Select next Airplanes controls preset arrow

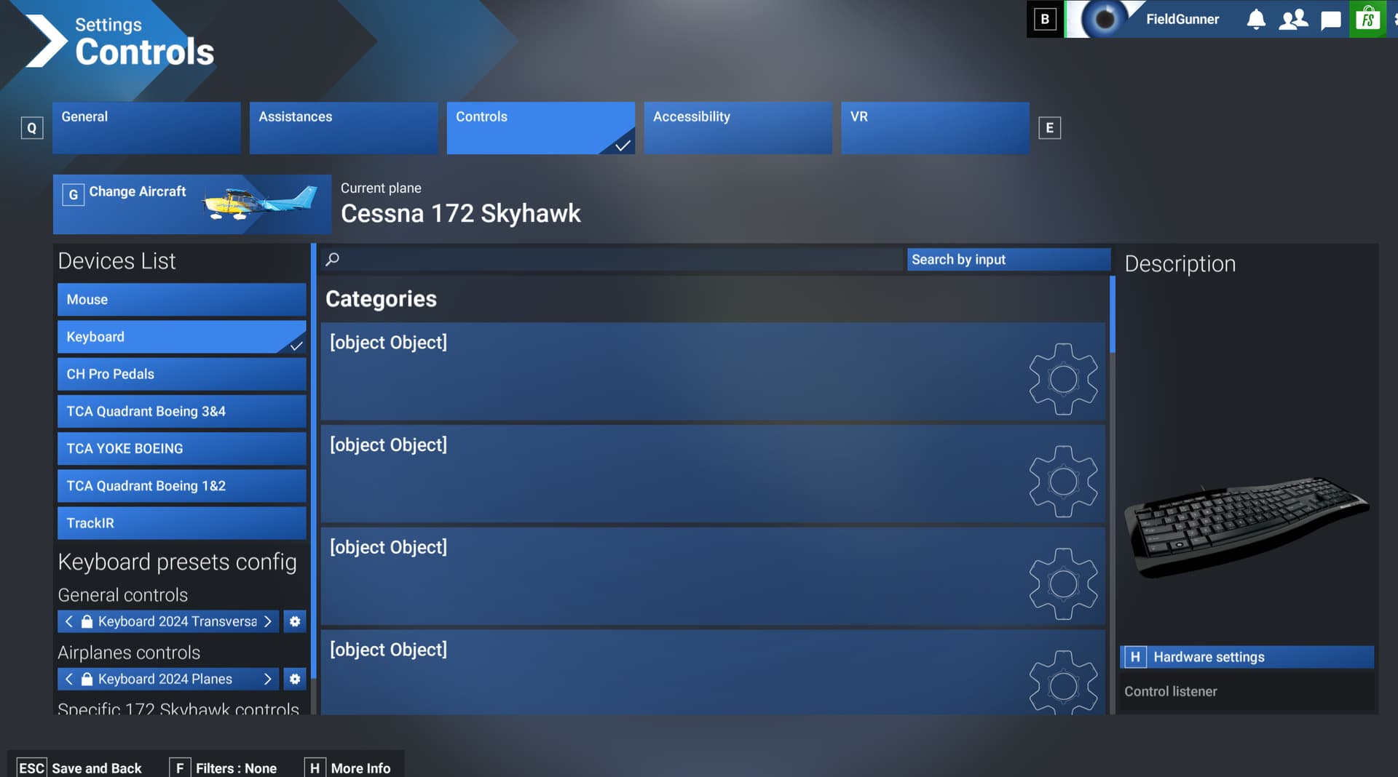point(268,679)
